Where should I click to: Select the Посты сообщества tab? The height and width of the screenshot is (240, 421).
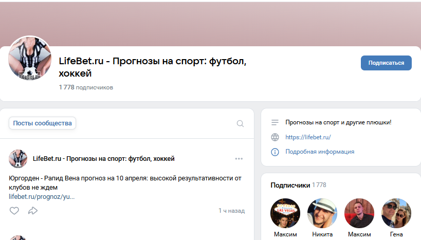[42, 123]
